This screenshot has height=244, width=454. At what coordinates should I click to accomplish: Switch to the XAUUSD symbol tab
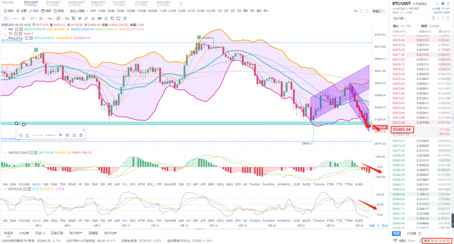tap(8, 3)
